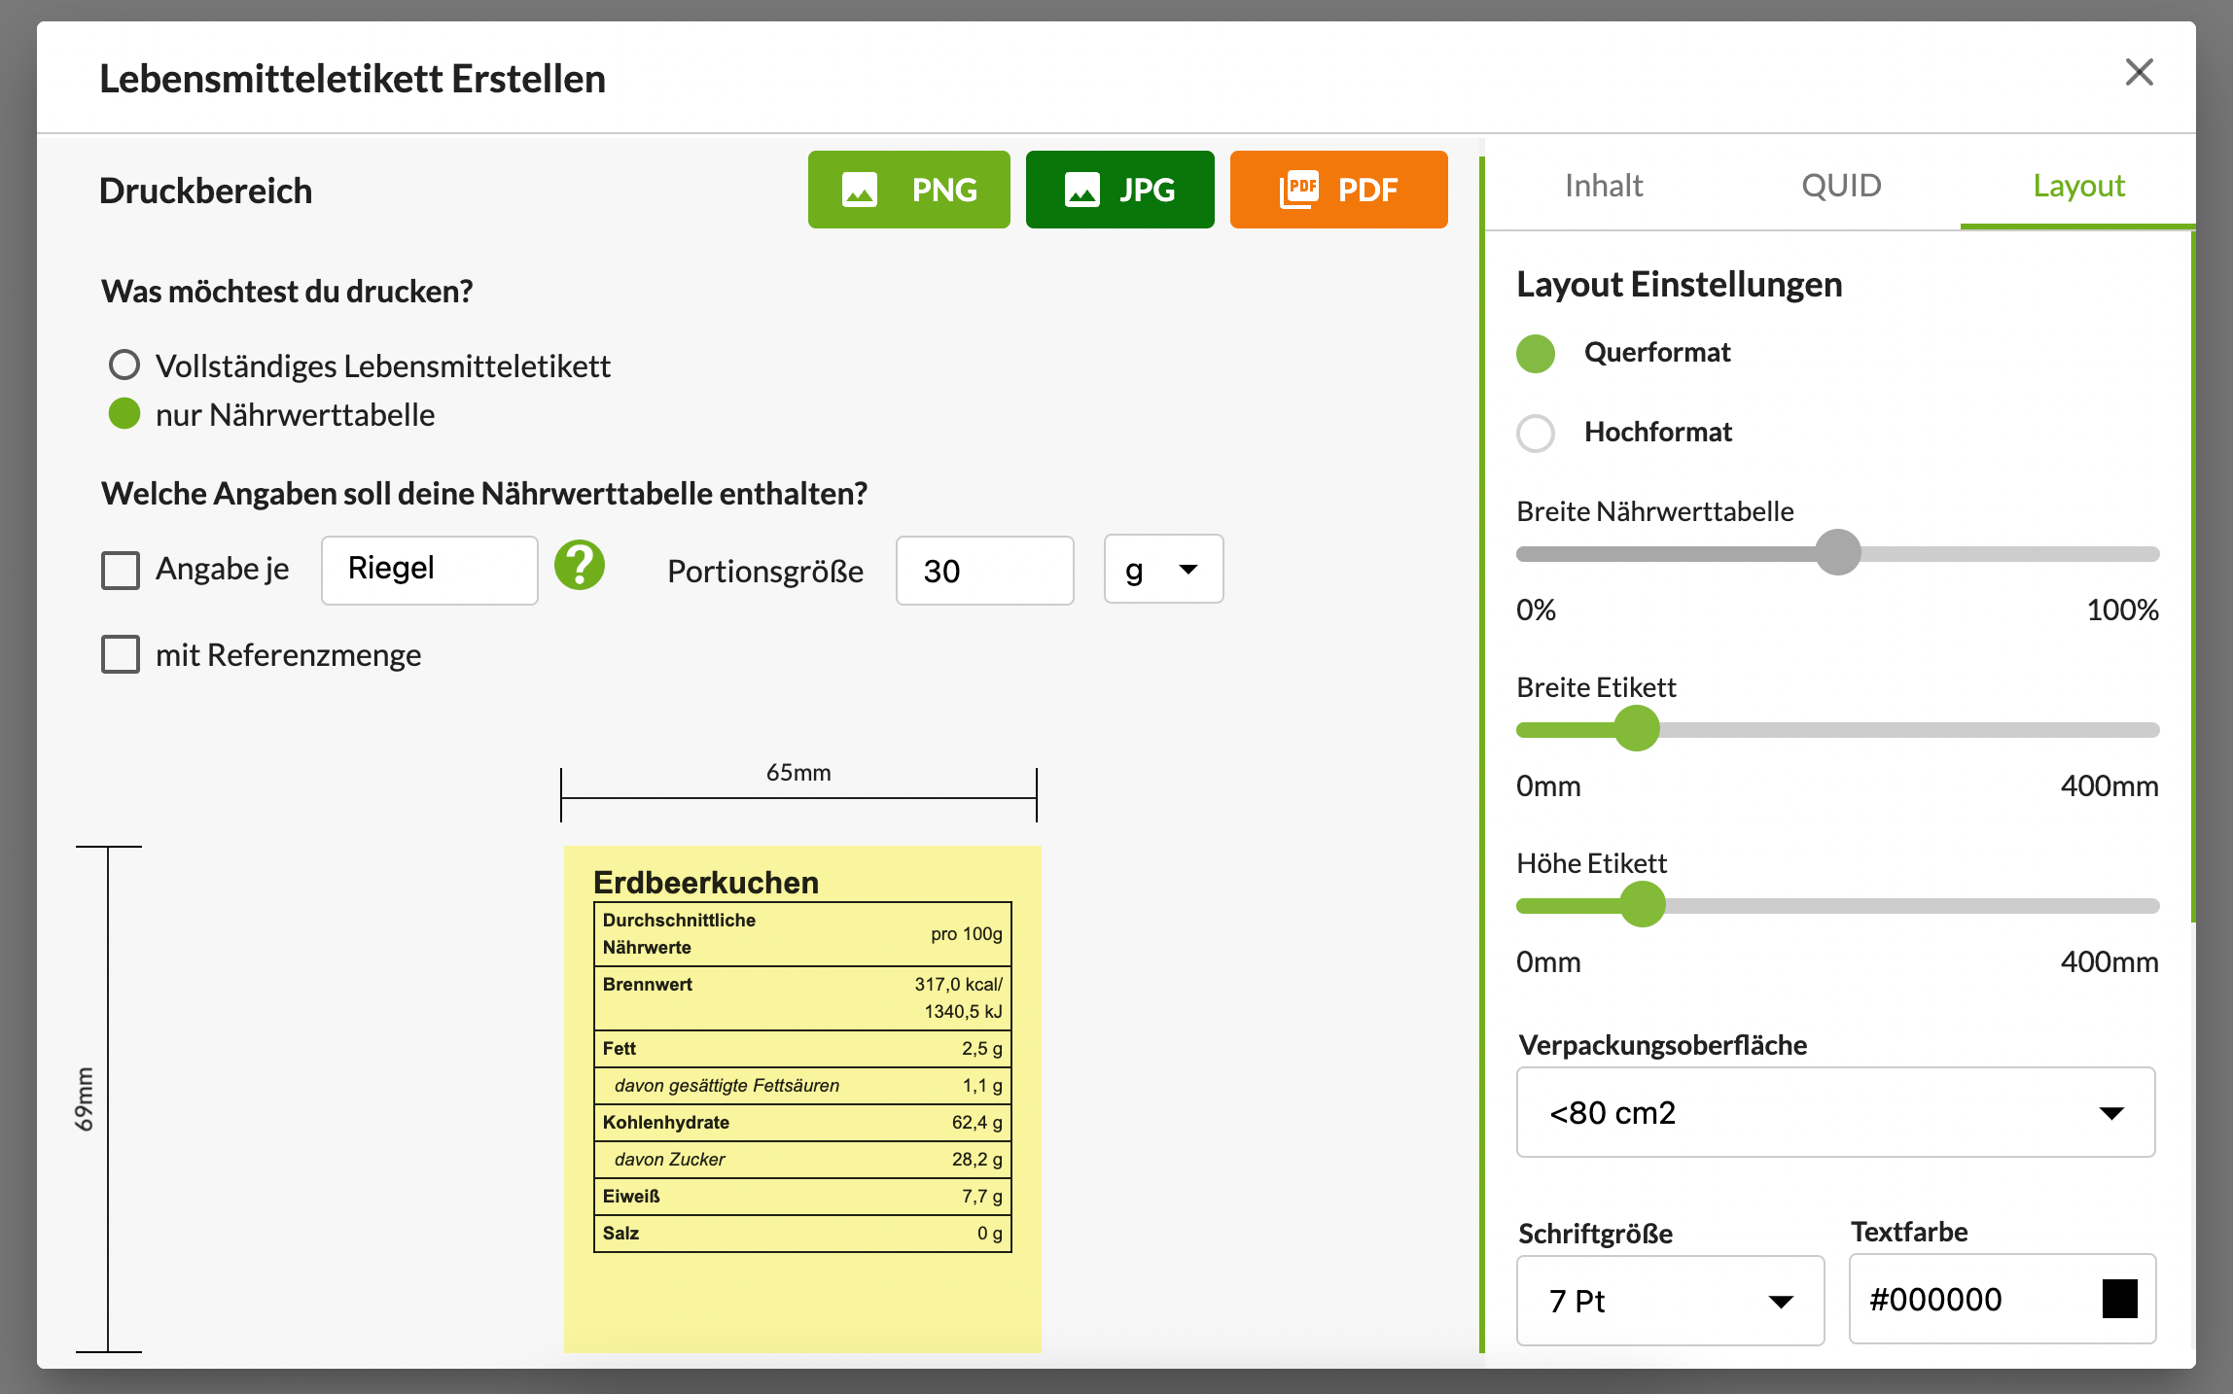Viewport: 2233px width, 1394px height.
Task: Close the Lebensmitteletikett dialog with X
Action: click(2139, 72)
